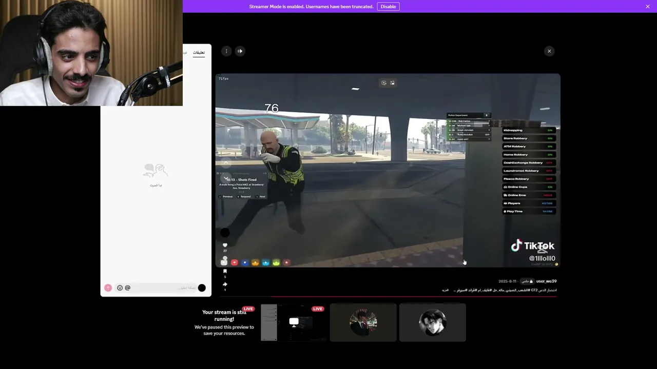This screenshot has height=369, width=657.
Task: Click 'Next' on the dispatch alert
Action: pyautogui.click(x=261, y=196)
